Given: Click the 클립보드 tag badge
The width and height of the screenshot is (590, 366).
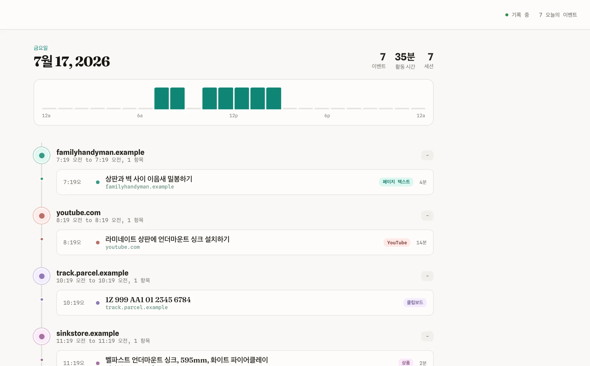Looking at the screenshot, I should point(415,303).
